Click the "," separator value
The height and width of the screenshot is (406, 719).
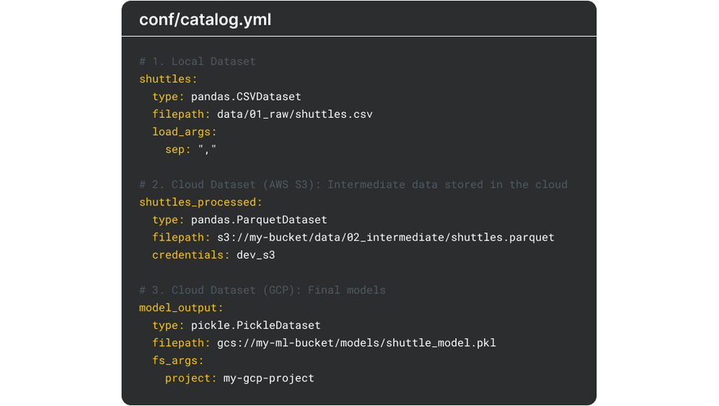click(x=207, y=150)
